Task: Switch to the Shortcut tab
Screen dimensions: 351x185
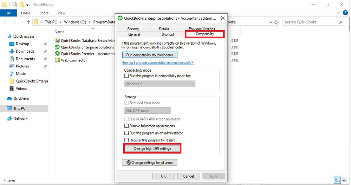Action: pos(168,34)
